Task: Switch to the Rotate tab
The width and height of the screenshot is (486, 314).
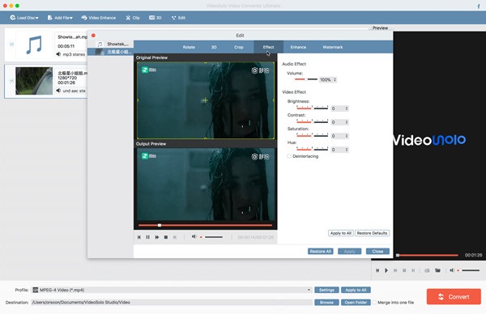Action: tap(189, 47)
